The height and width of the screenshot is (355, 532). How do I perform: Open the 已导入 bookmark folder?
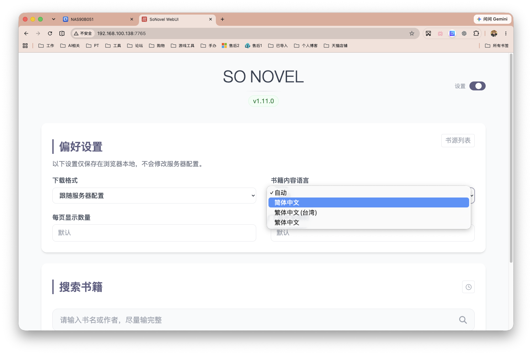[x=278, y=46]
